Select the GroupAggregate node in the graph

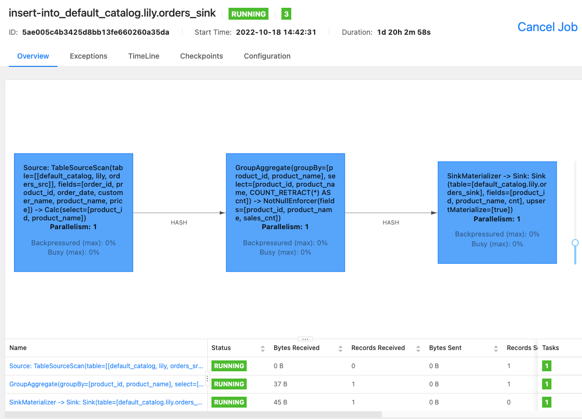[x=285, y=212]
